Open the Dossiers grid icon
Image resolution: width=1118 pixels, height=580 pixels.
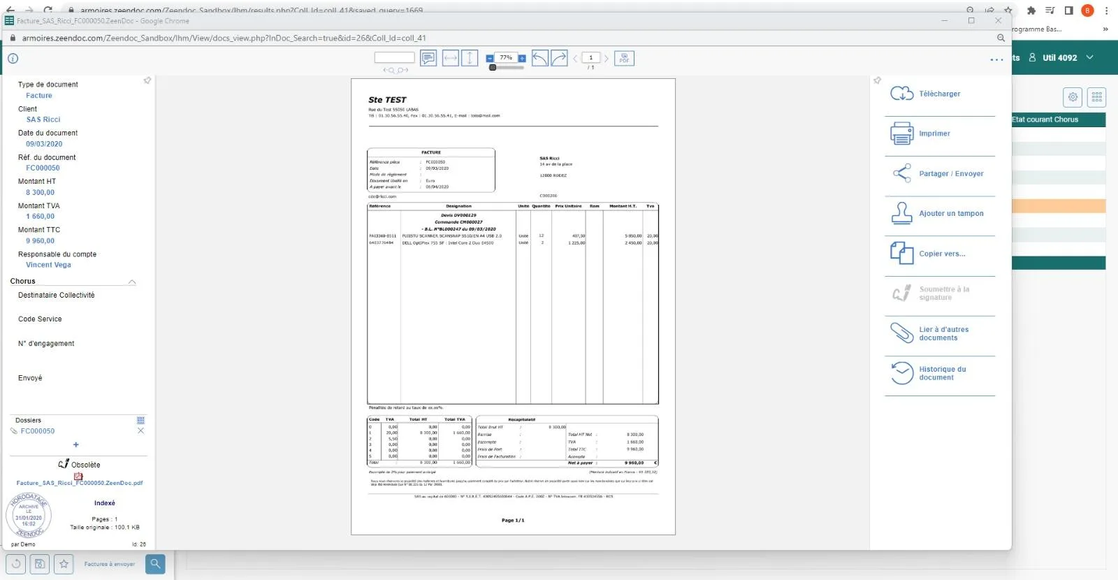click(x=140, y=420)
